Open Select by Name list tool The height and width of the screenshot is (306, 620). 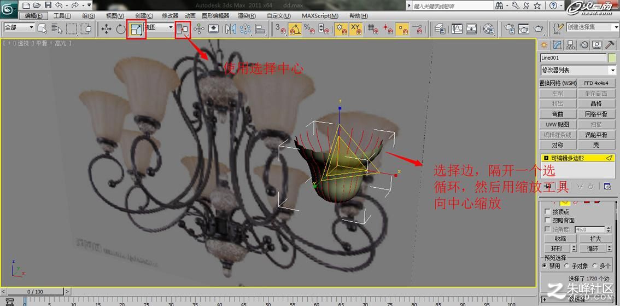tap(57, 28)
